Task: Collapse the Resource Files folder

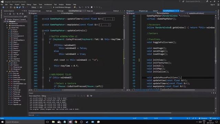Action: tap(7, 61)
